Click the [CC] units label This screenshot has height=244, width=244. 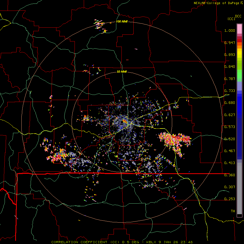pyautogui.click(x=231, y=19)
